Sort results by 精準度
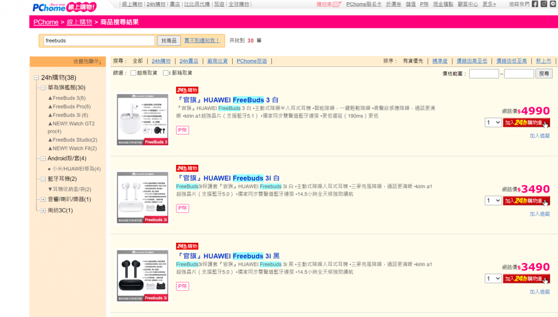This screenshot has width=558, height=317. (440, 61)
